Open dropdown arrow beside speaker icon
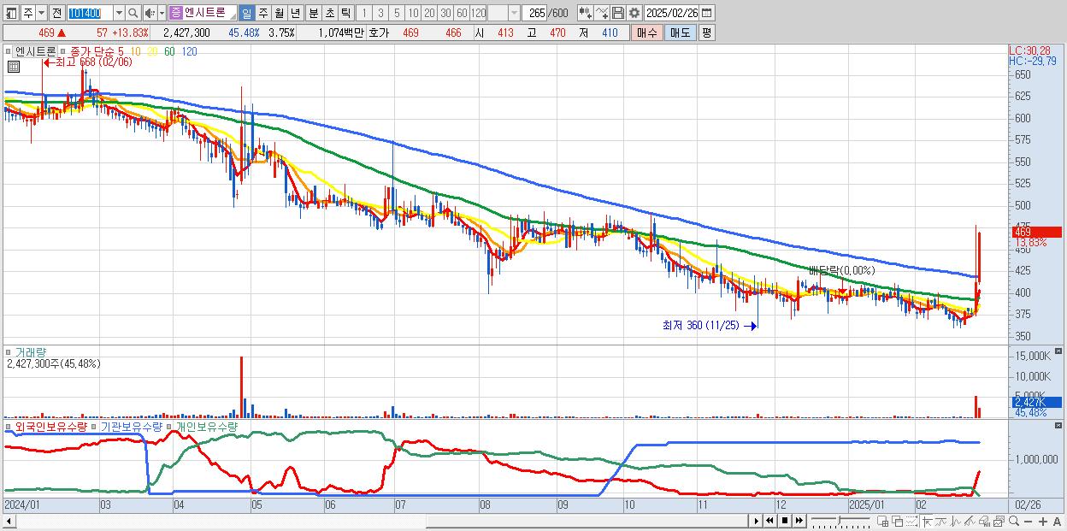1067x531 pixels. click(x=162, y=13)
